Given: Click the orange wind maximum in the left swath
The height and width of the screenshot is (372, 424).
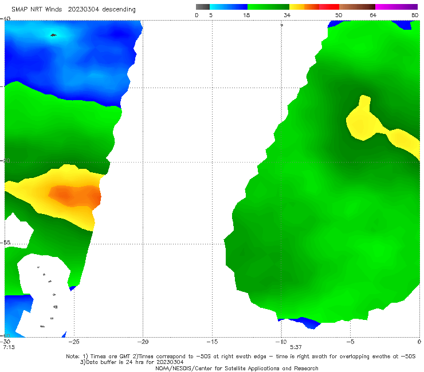Looking at the screenshot, I should (75, 196).
